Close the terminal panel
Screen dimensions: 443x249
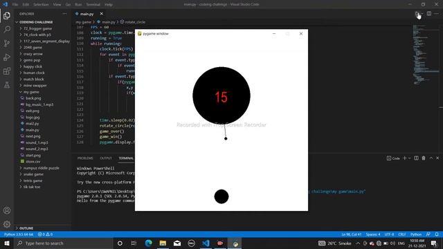click(x=437, y=158)
